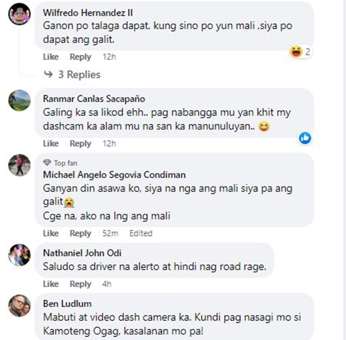Open Nathaniel John Odi's profile photo
Image resolution: width=346 pixels, height=340 pixels.
(19, 255)
